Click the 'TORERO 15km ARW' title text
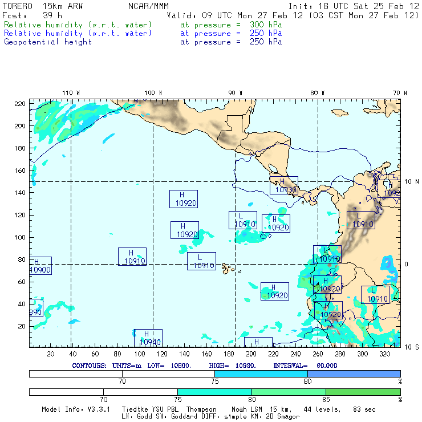 click(x=43, y=6)
